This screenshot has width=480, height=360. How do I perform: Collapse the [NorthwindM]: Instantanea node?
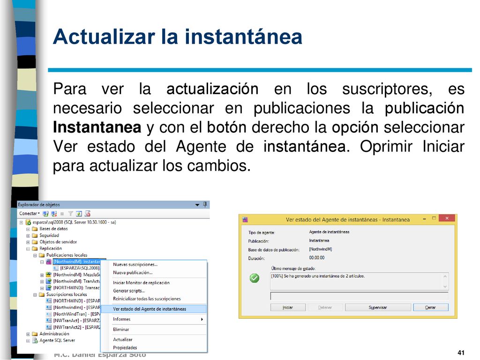pyautogui.click(x=42, y=262)
